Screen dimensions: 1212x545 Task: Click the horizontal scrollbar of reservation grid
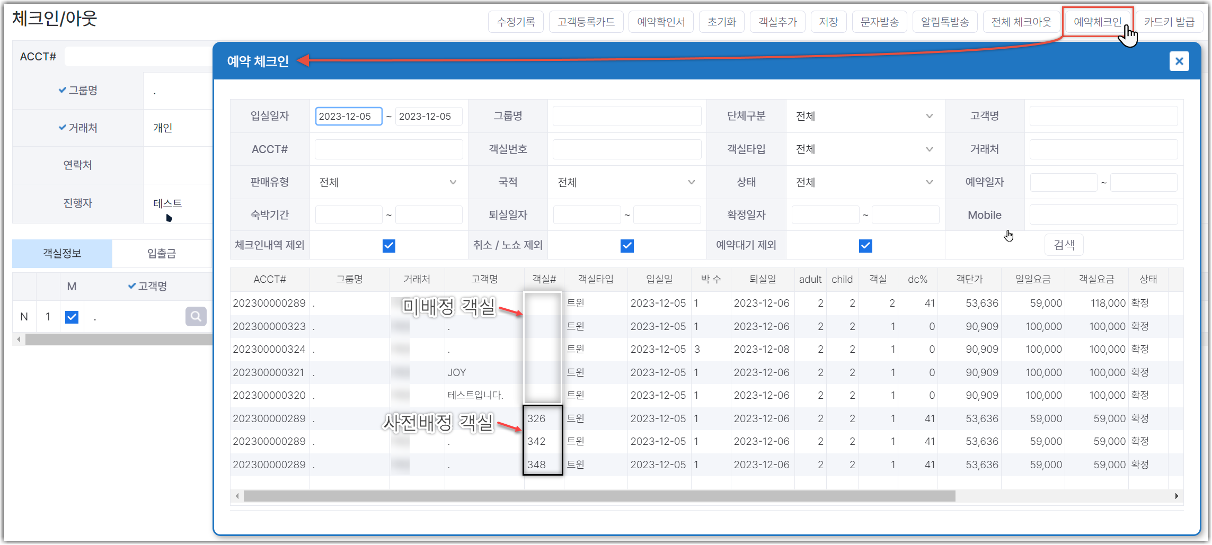pos(599,496)
